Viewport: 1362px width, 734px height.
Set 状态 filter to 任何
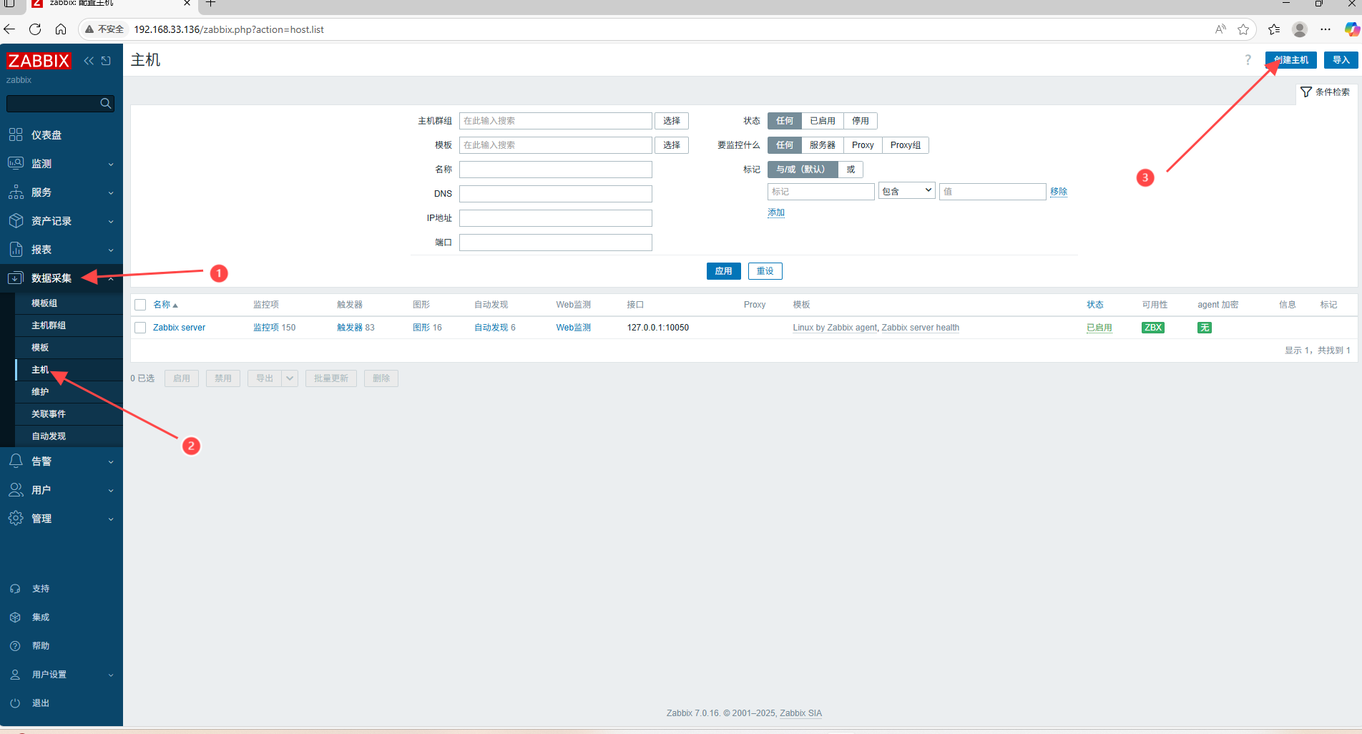pos(785,121)
